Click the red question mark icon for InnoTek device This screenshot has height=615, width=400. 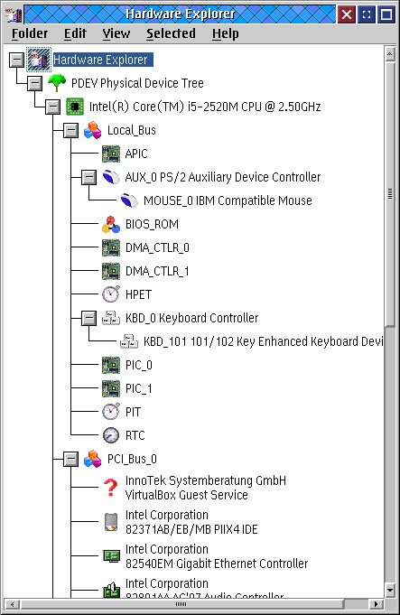111,488
